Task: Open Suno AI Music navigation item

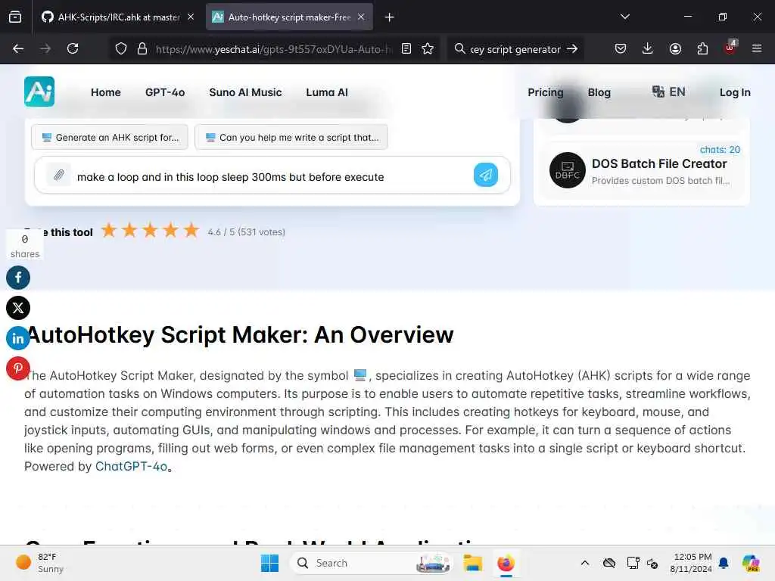Action: click(x=246, y=92)
